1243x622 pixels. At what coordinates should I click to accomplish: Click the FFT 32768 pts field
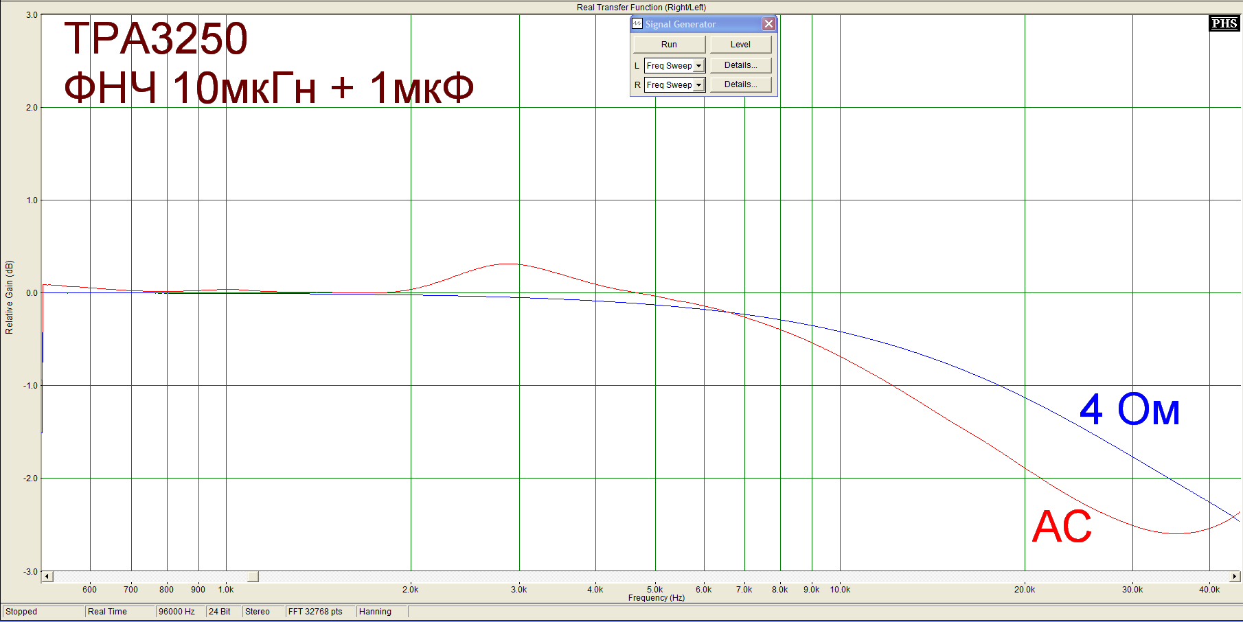[319, 612]
